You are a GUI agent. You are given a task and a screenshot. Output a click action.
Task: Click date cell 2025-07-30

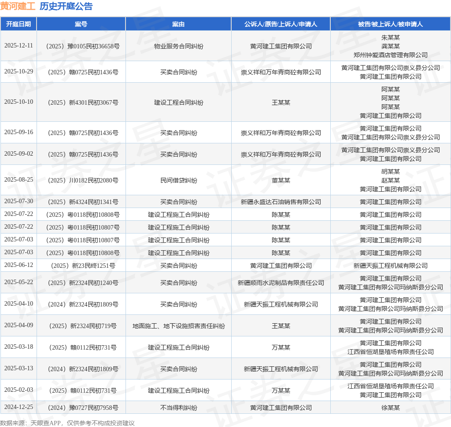click(x=18, y=201)
